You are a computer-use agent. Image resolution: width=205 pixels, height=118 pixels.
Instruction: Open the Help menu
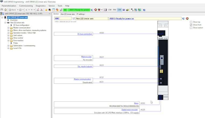pyautogui.click(x=67, y=6)
